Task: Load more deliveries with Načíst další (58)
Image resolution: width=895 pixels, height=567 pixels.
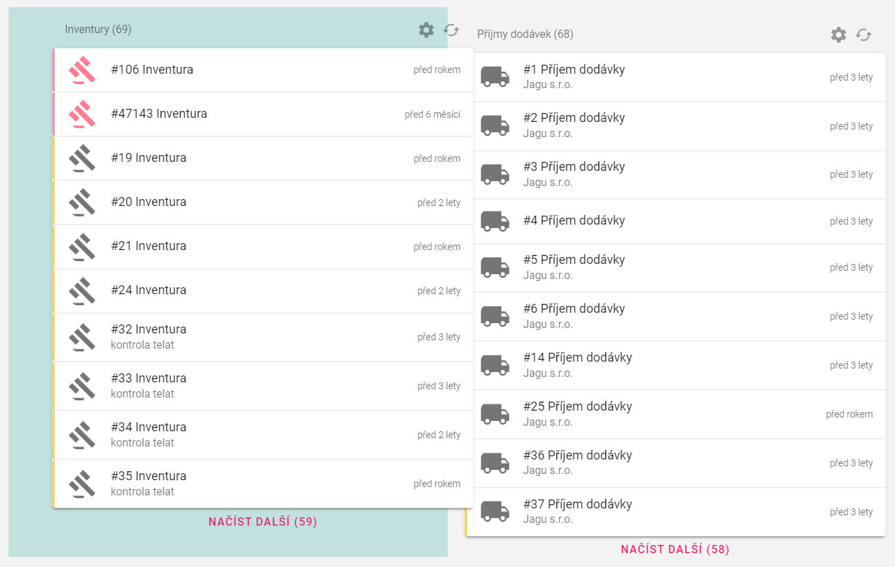Action: [x=675, y=550]
